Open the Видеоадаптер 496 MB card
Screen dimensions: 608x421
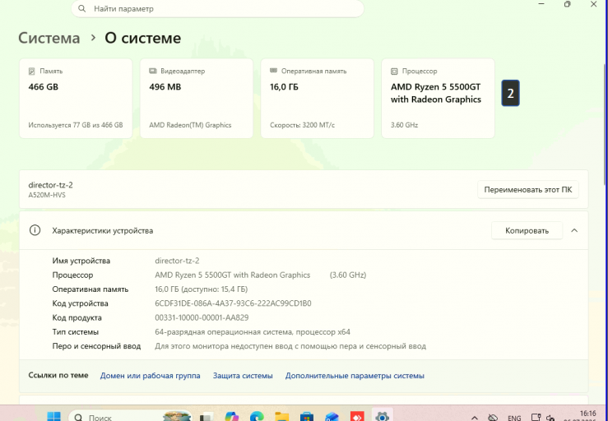point(196,98)
